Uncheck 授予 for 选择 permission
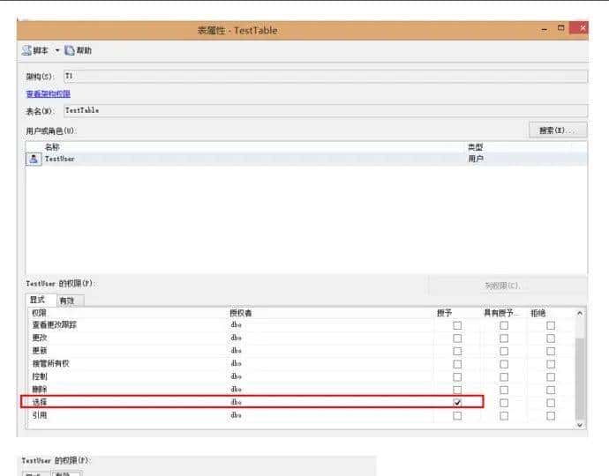Screen dimensions: 609x476 pyautogui.click(x=457, y=403)
